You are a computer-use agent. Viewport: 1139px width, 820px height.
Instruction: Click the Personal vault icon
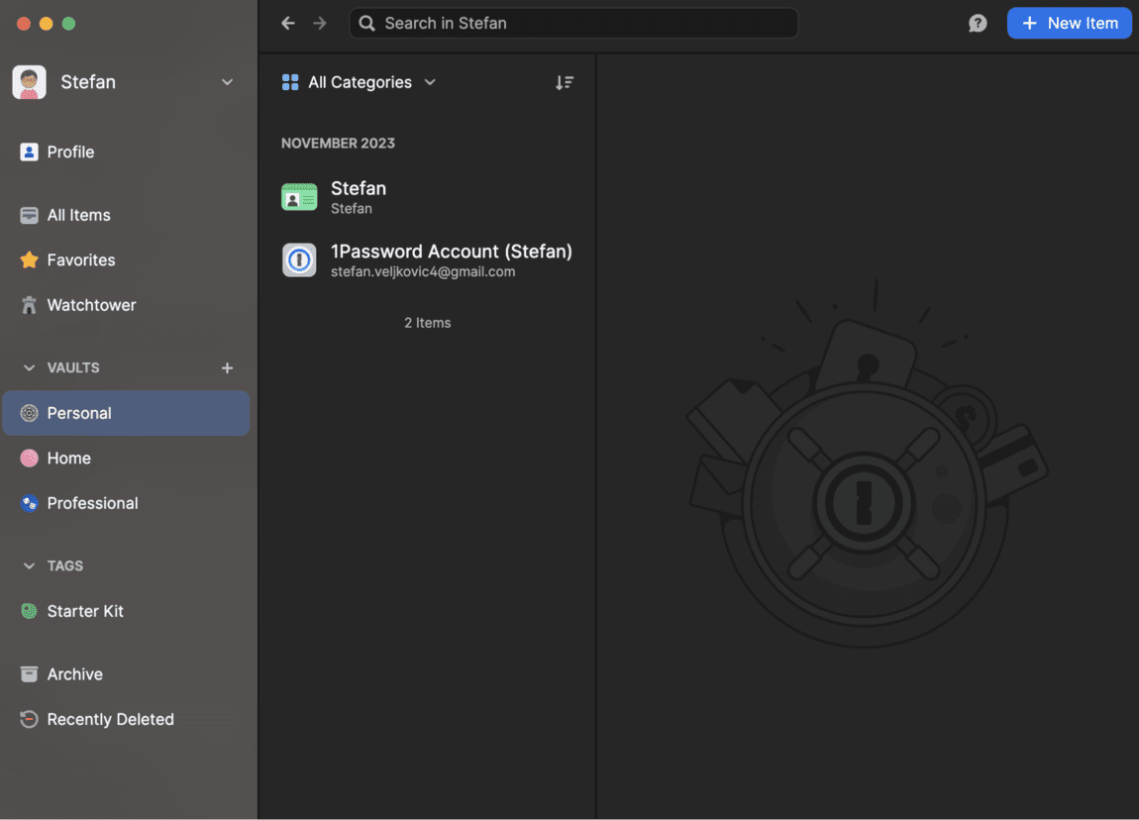click(x=29, y=413)
